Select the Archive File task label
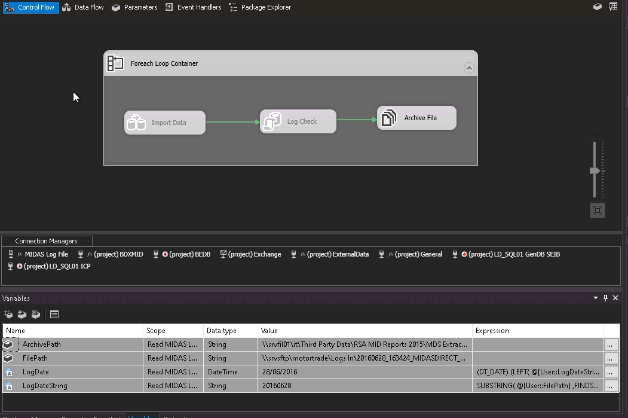This screenshot has height=418, width=628. point(421,118)
